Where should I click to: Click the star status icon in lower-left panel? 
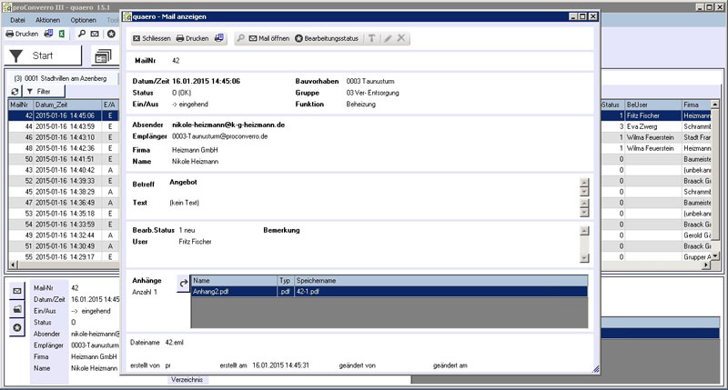tap(16, 326)
